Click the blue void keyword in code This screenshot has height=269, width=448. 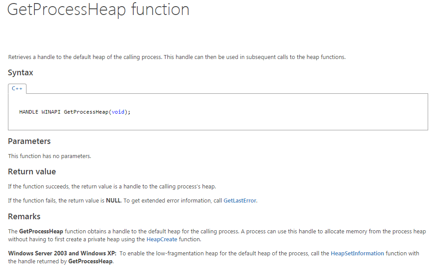click(x=118, y=112)
